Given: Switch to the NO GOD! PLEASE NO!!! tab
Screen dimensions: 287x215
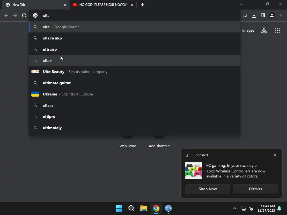Looking at the screenshot, I should click(x=103, y=5).
